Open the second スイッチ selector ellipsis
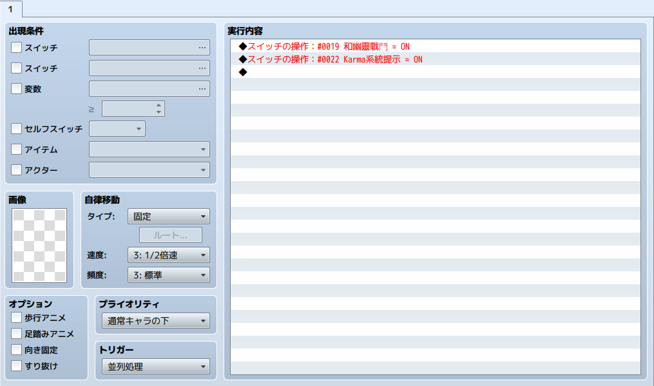The width and height of the screenshot is (654, 386). [x=202, y=68]
